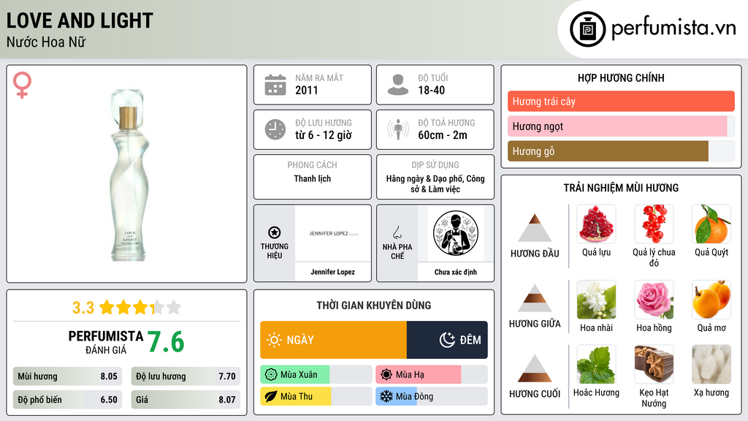Click the Thanh lịch style text

point(313,178)
